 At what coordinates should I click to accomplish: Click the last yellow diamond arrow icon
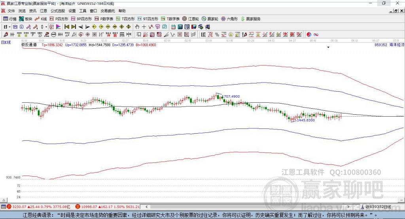point(129,27)
